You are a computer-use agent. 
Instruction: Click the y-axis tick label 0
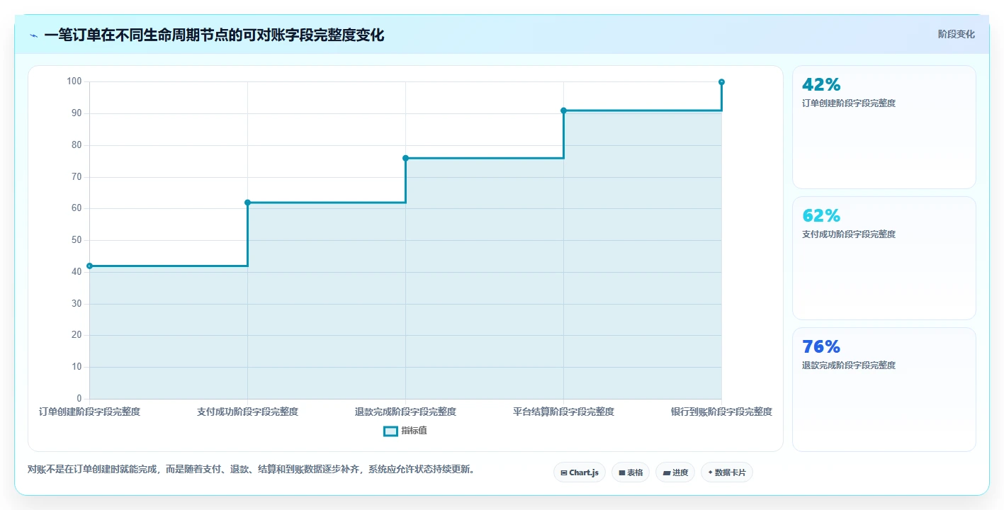[79, 398]
